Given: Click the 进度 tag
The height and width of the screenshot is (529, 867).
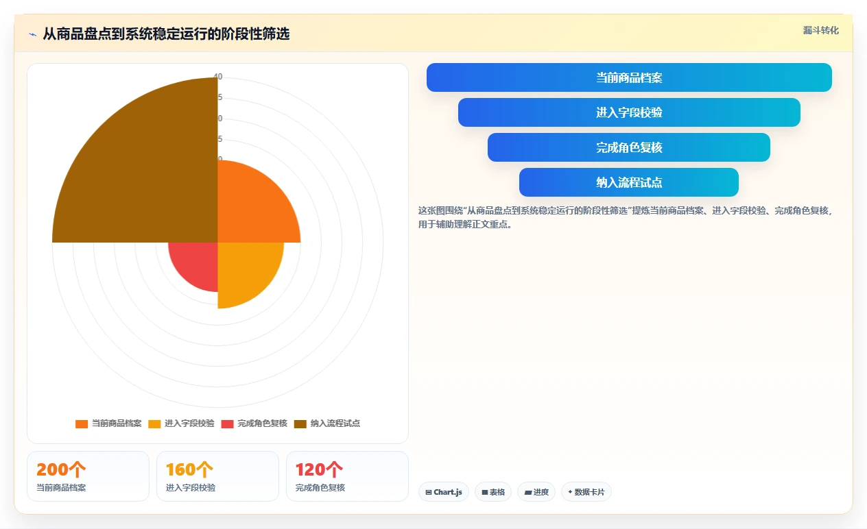Looking at the screenshot, I should click(536, 492).
